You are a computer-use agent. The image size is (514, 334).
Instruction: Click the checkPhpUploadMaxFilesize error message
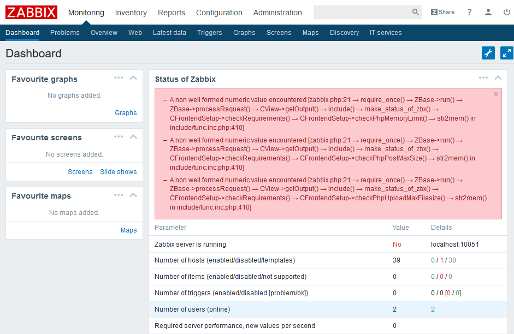325,194
